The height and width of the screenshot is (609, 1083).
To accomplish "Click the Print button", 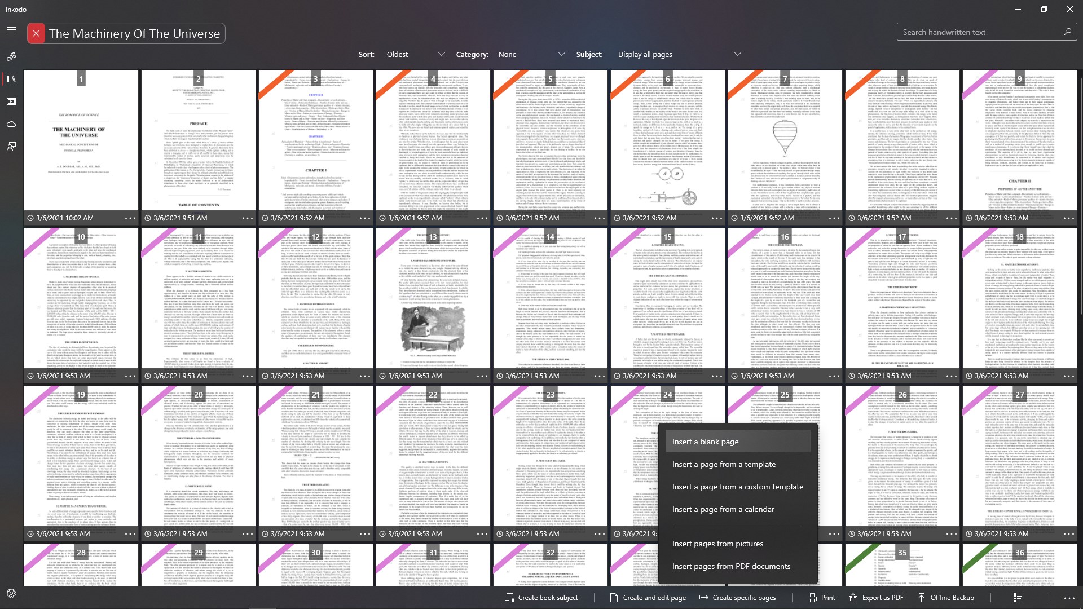I will [821, 598].
